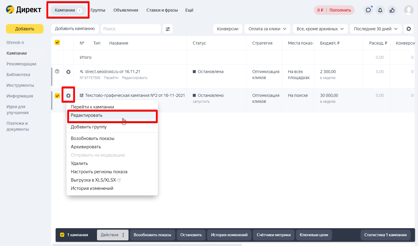
Task: Click Кампании in the left sidebar
Action: 17,53
